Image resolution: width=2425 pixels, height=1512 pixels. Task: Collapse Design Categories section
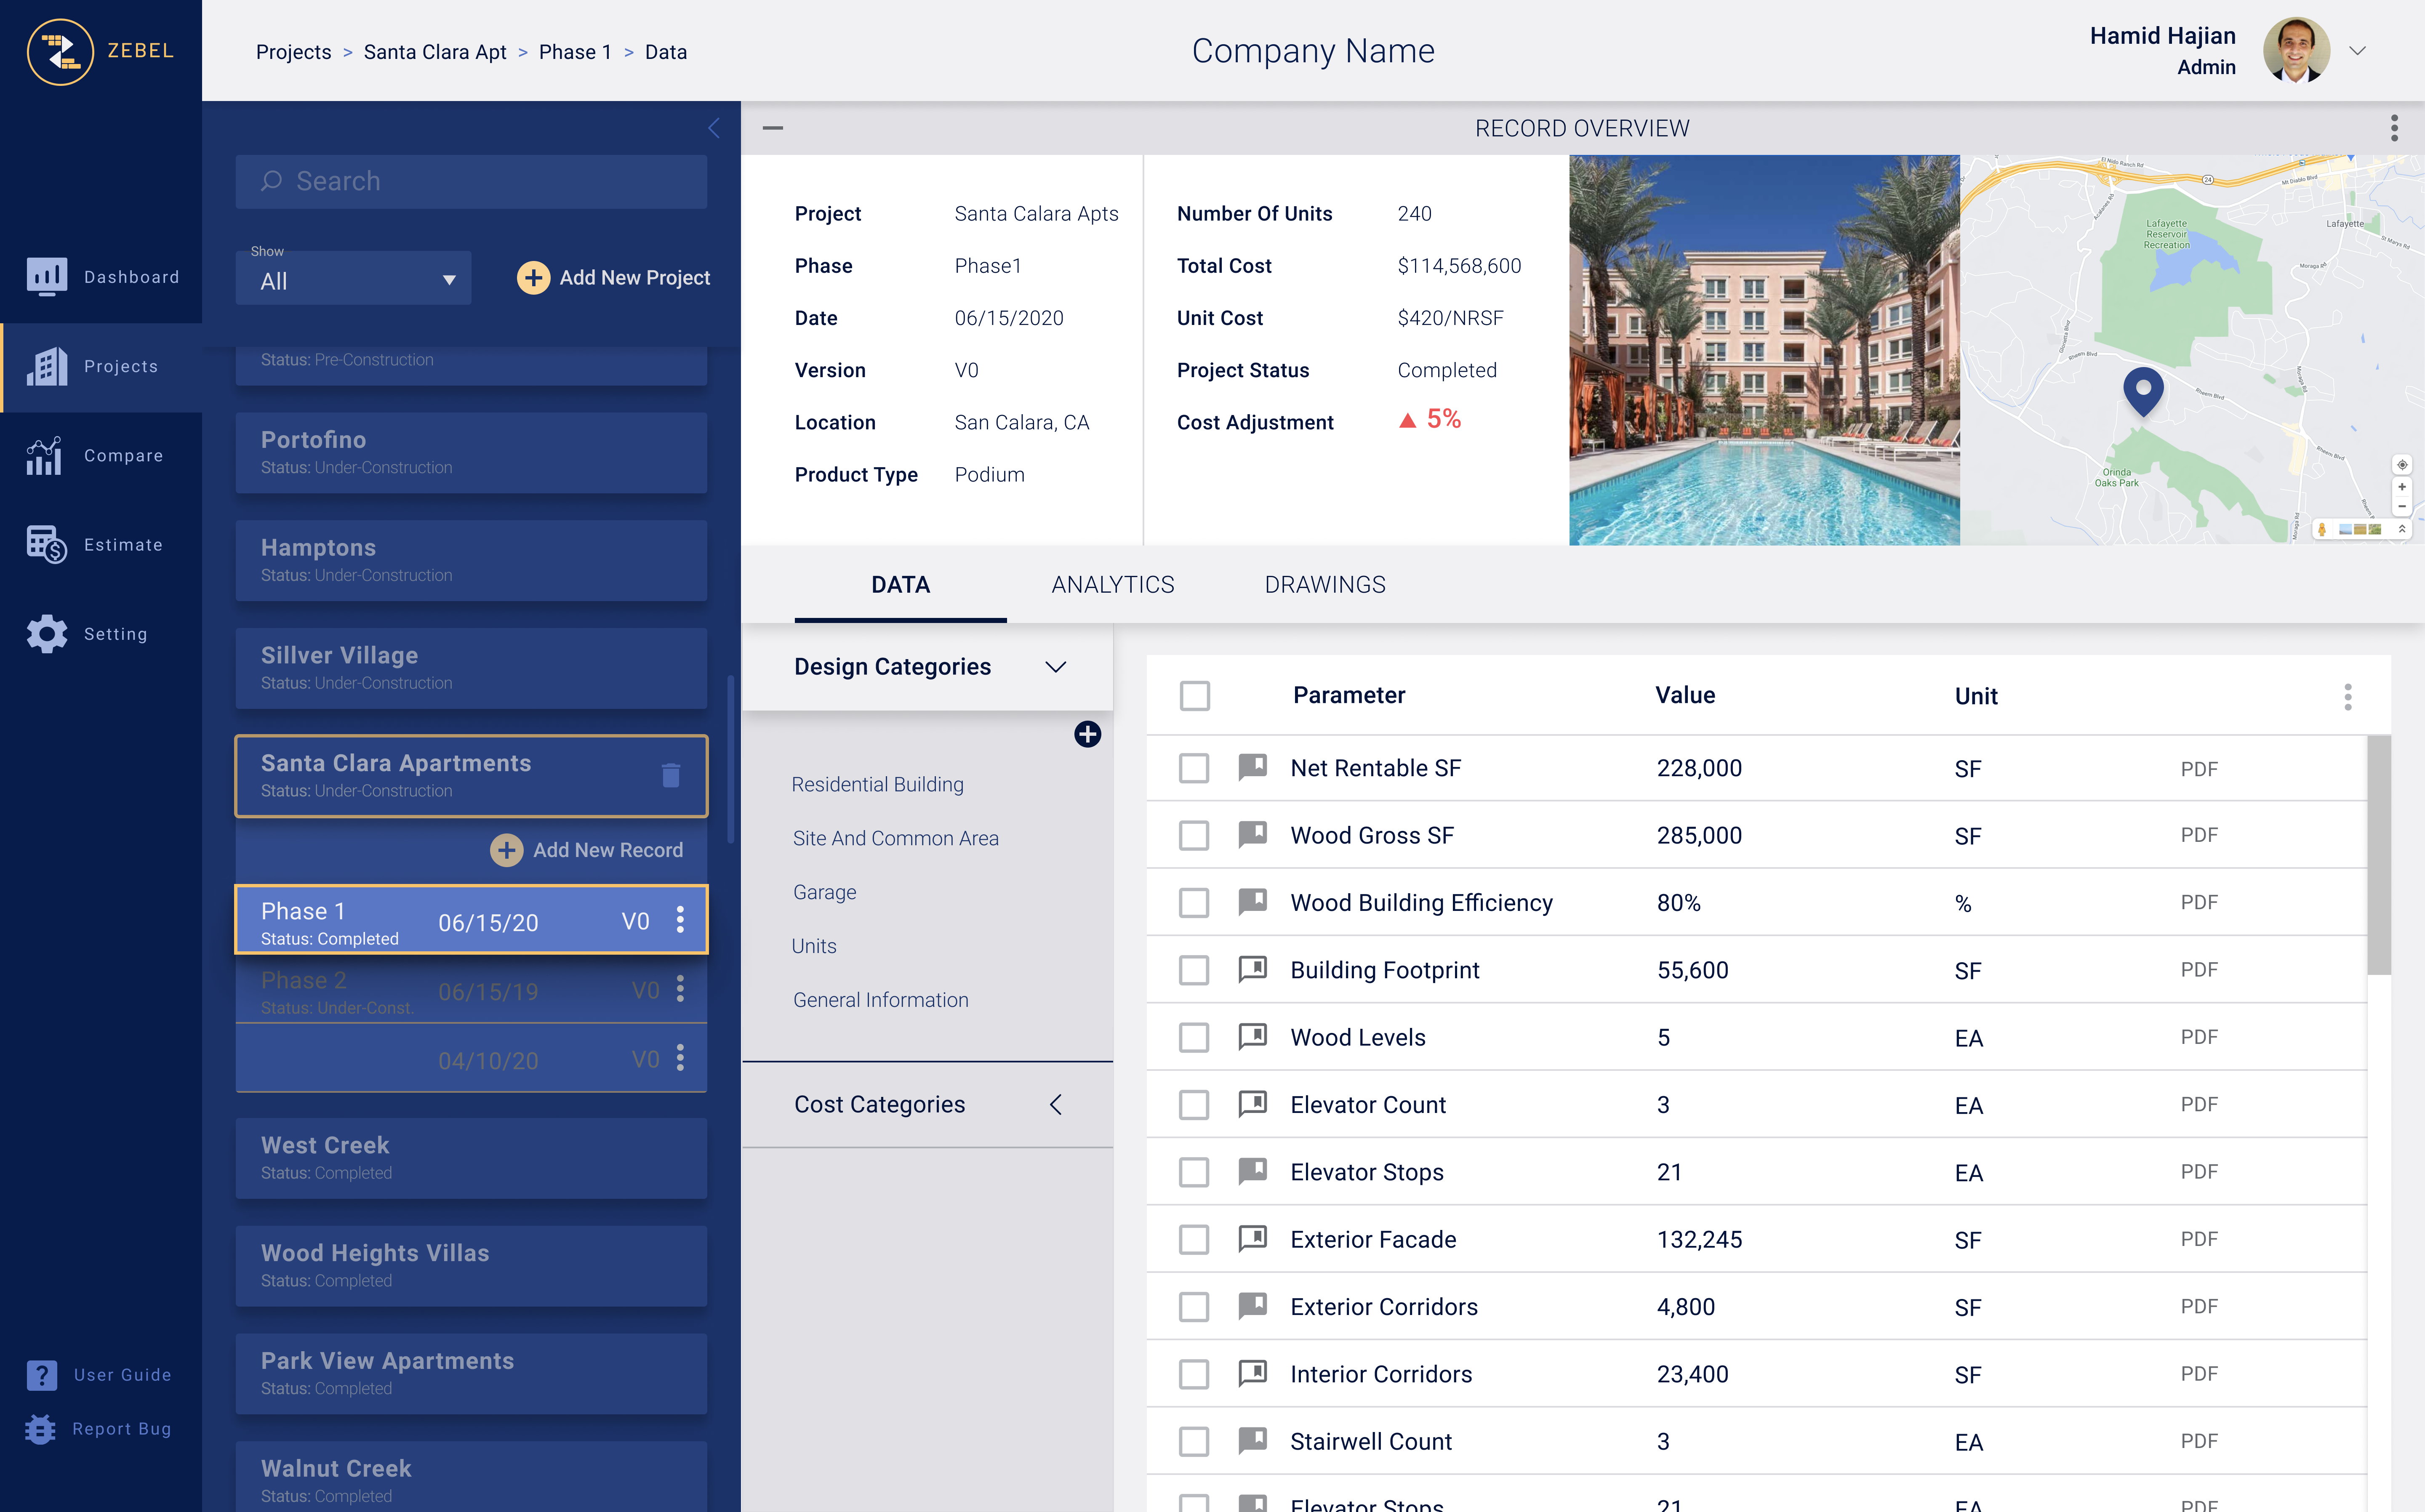[x=1056, y=667]
